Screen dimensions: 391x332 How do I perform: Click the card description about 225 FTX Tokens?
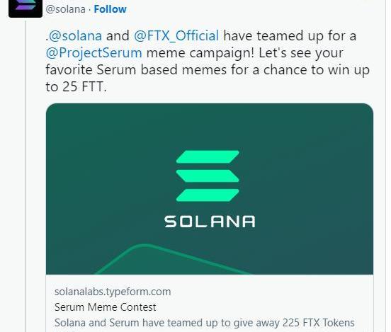point(205,323)
